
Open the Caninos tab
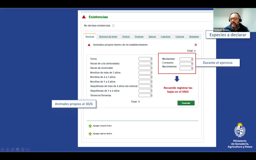click(180, 37)
